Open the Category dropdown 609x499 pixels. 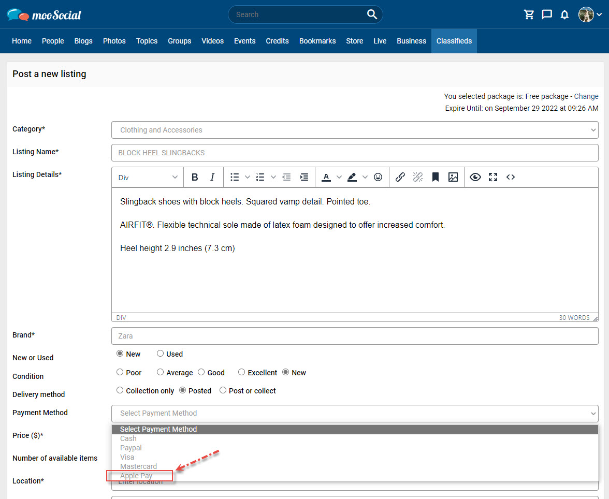point(355,130)
